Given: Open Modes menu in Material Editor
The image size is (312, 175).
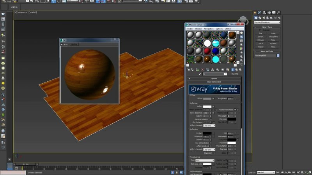Looking at the screenshot, I should click(190, 29).
